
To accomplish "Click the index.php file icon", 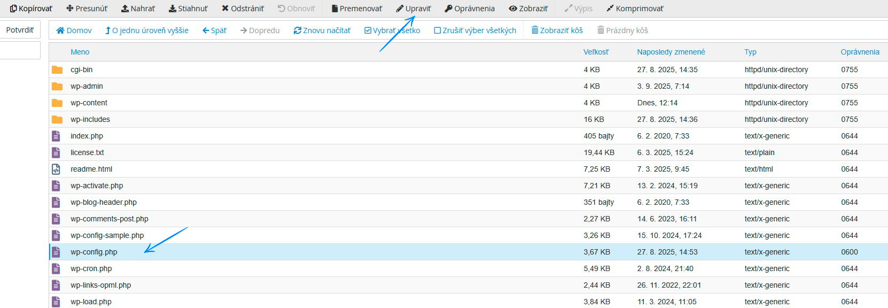I will tap(56, 136).
